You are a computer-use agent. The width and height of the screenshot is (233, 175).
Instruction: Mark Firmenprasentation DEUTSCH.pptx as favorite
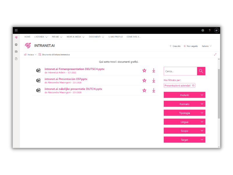pyautogui.click(x=144, y=70)
